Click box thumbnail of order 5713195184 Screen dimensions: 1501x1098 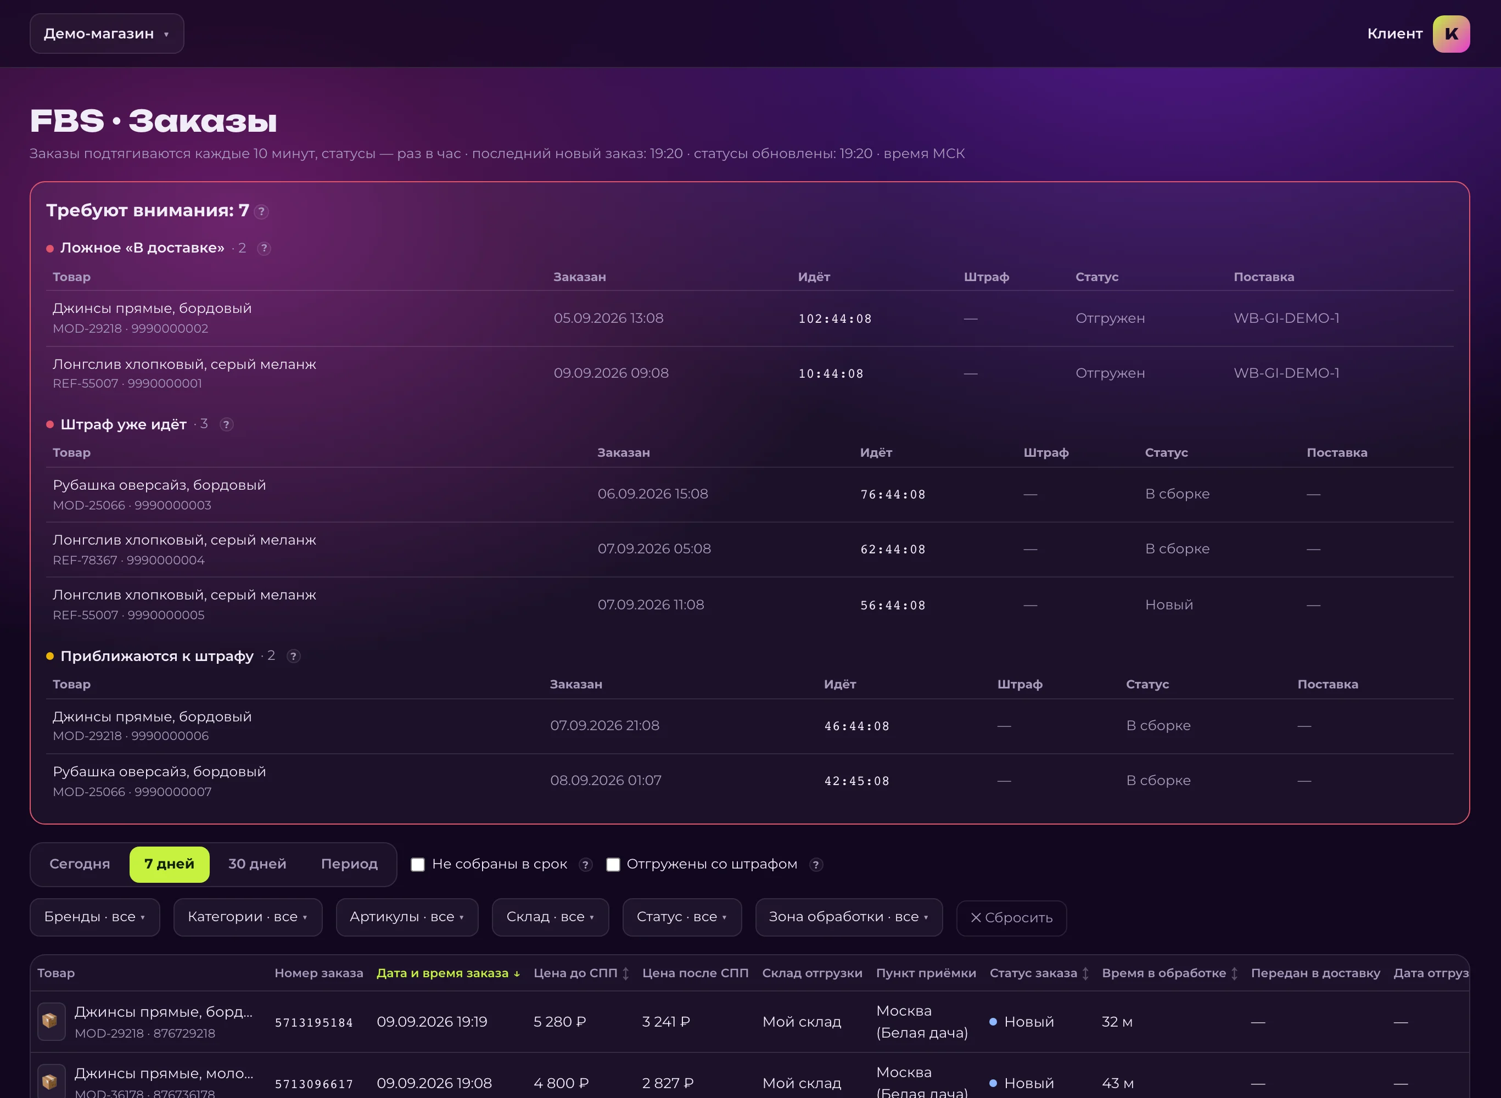coord(51,1021)
